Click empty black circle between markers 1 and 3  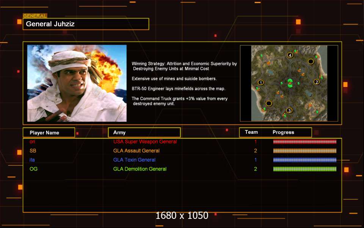[269, 103]
